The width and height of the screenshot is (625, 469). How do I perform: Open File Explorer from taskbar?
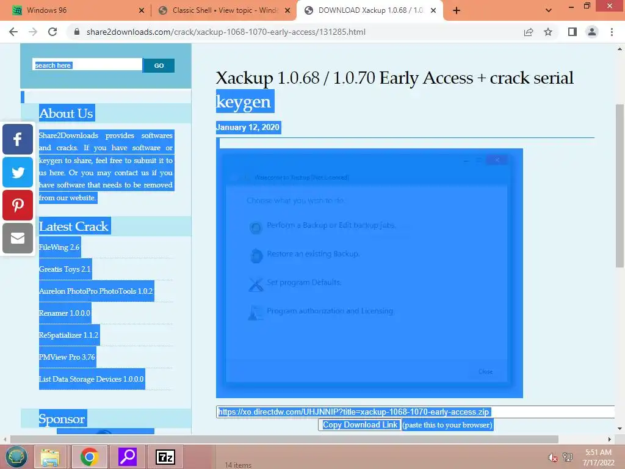pyautogui.click(x=50, y=457)
